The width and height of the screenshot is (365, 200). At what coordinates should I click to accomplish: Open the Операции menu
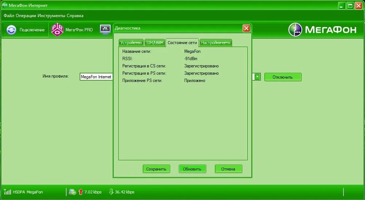pyautogui.click(x=26, y=16)
